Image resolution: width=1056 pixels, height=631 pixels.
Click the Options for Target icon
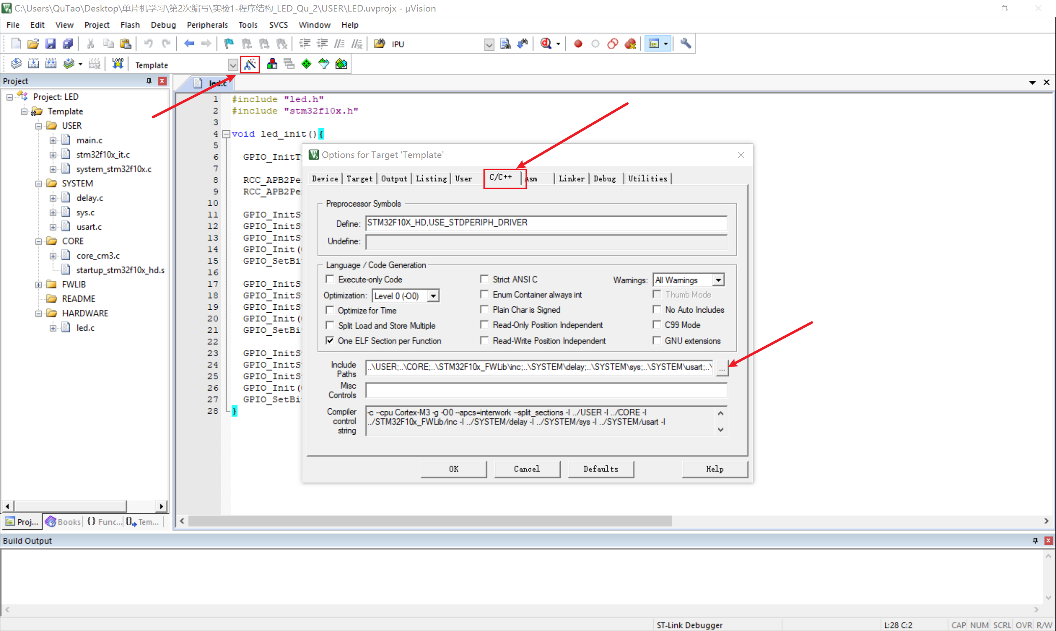click(x=250, y=64)
